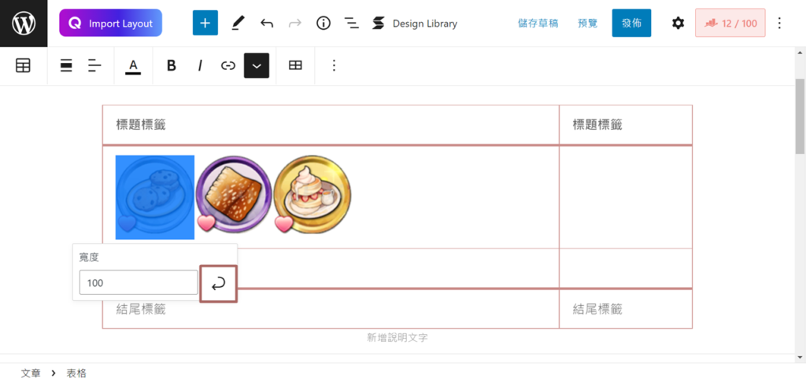This screenshot has height=382, width=806.
Task: Click the greyed-out redo arrow
Action: pyautogui.click(x=295, y=23)
